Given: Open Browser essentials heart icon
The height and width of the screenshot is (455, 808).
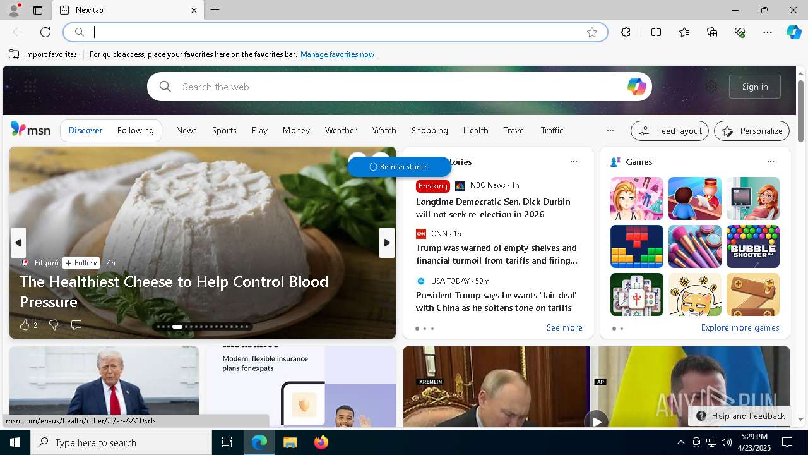Looking at the screenshot, I should point(740,32).
